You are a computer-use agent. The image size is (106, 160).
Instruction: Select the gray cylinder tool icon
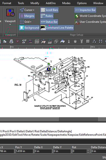pyautogui.click(x=75, y=41)
